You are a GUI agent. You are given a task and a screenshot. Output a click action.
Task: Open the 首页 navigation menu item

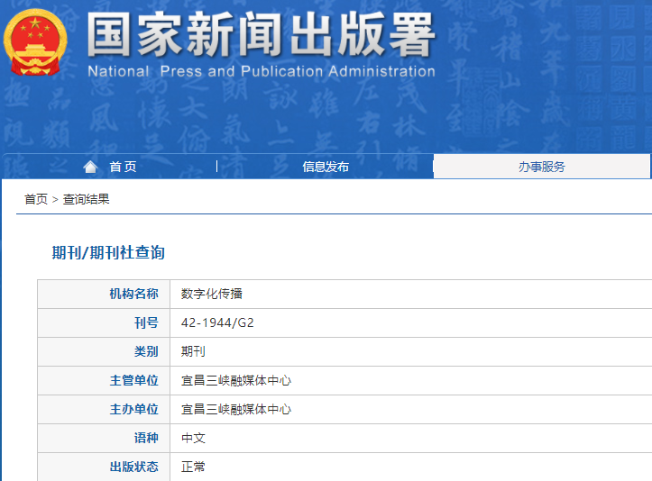[x=123, y=167]
